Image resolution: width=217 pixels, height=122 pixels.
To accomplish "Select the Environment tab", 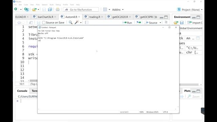I will click(182, 17).
